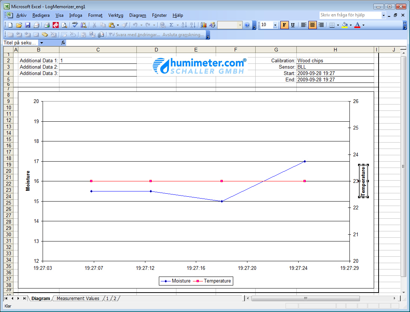Click the Excel workbook icon in menu bar
This screenshot has height=312, width=410.
(9, 15)
